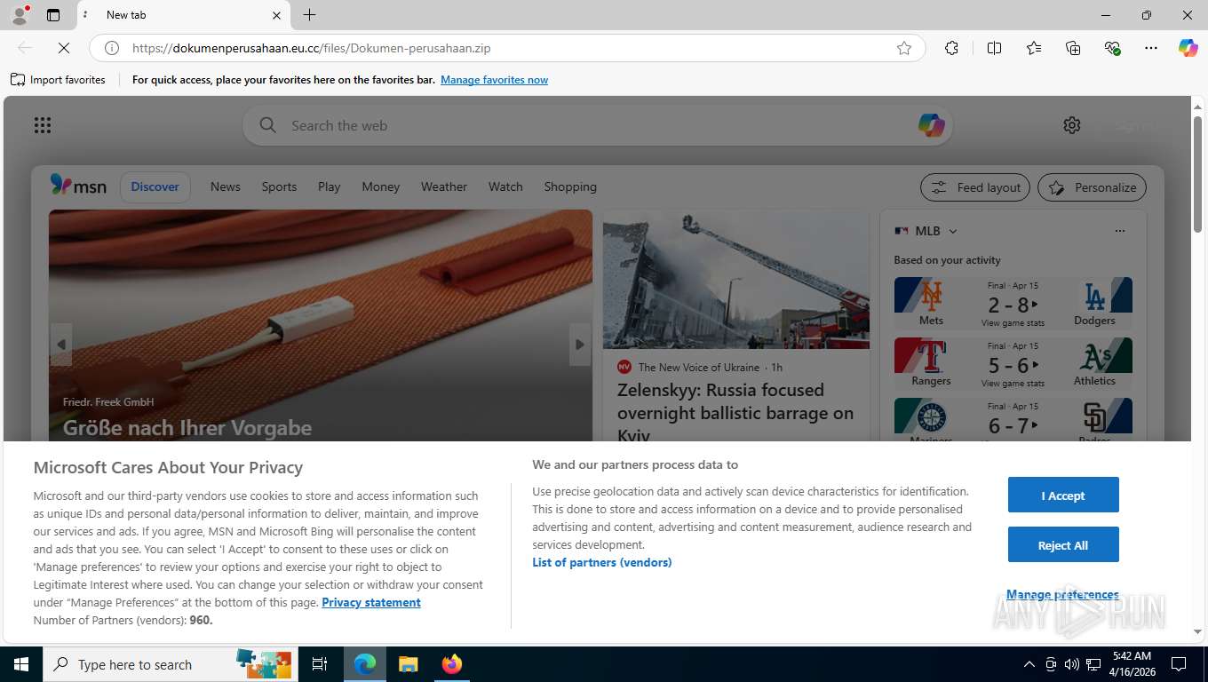The image size is (1208, 682).
Task: Show previous carousel slide
Action: [x=60, y=345]
